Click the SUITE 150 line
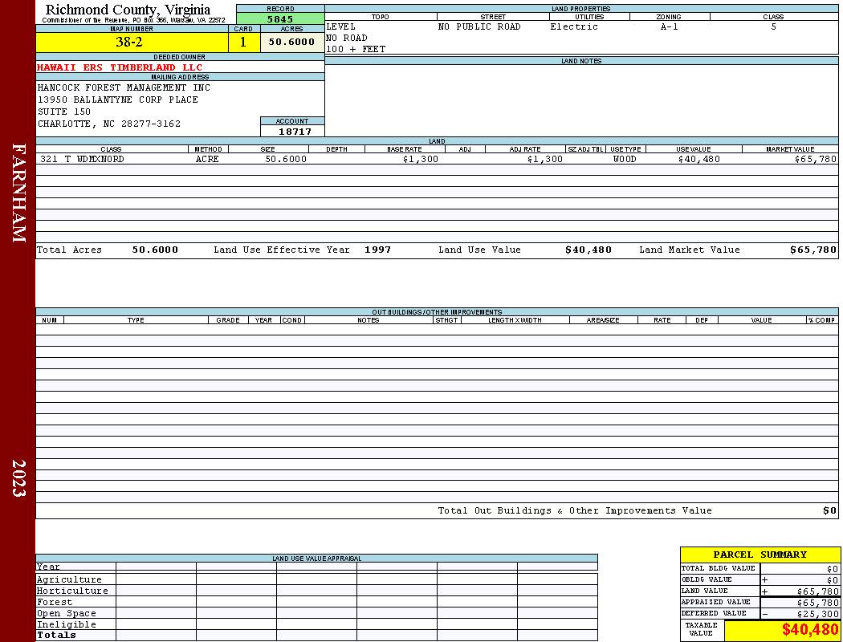This screenshot has height=642, width=843. click(x=64, y=112)
